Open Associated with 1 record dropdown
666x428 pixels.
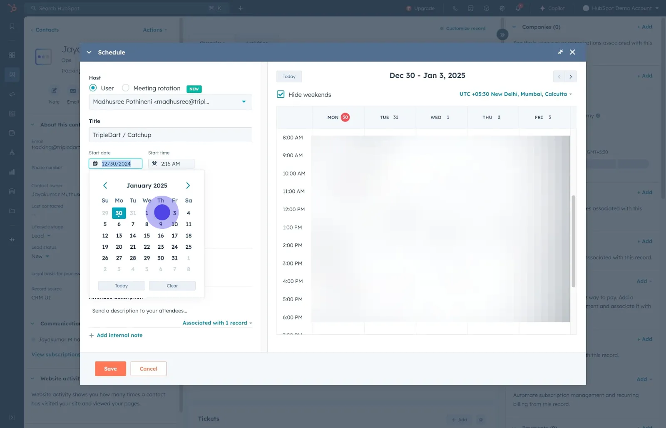point(217,323)
